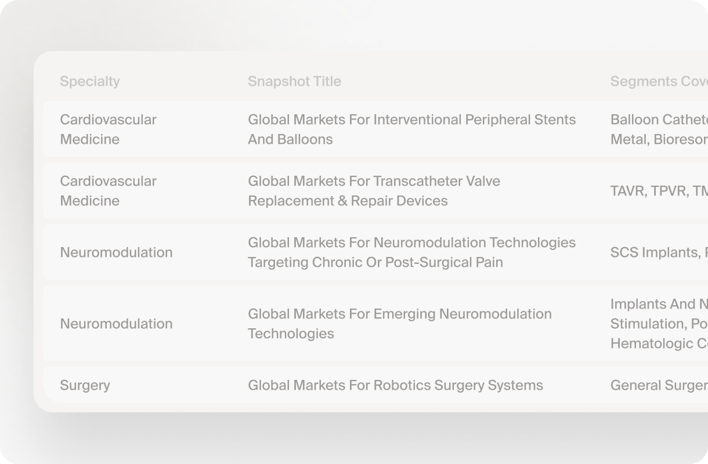Click the Balloon Catheter segments cell
The image size is (708, 464).
(659, 129)
